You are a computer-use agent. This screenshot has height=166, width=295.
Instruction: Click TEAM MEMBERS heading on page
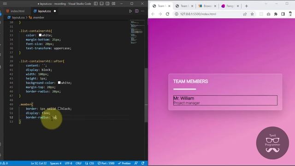pyautogui.click(x=190, y=81)
